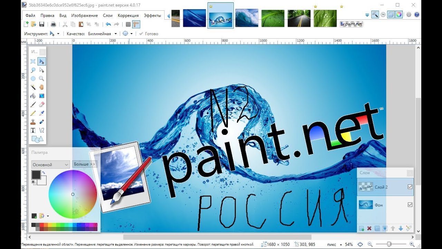Open an image file from toolbar
Viewport: 442px width, 249px height.
[33, 24]
